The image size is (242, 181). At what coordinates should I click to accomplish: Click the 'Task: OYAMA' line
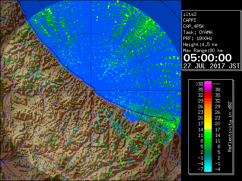tap(198, 32)
